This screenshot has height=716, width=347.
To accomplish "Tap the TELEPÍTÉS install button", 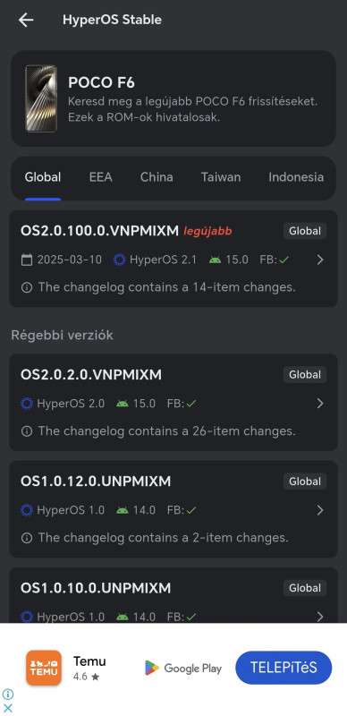I will [284, 668].
